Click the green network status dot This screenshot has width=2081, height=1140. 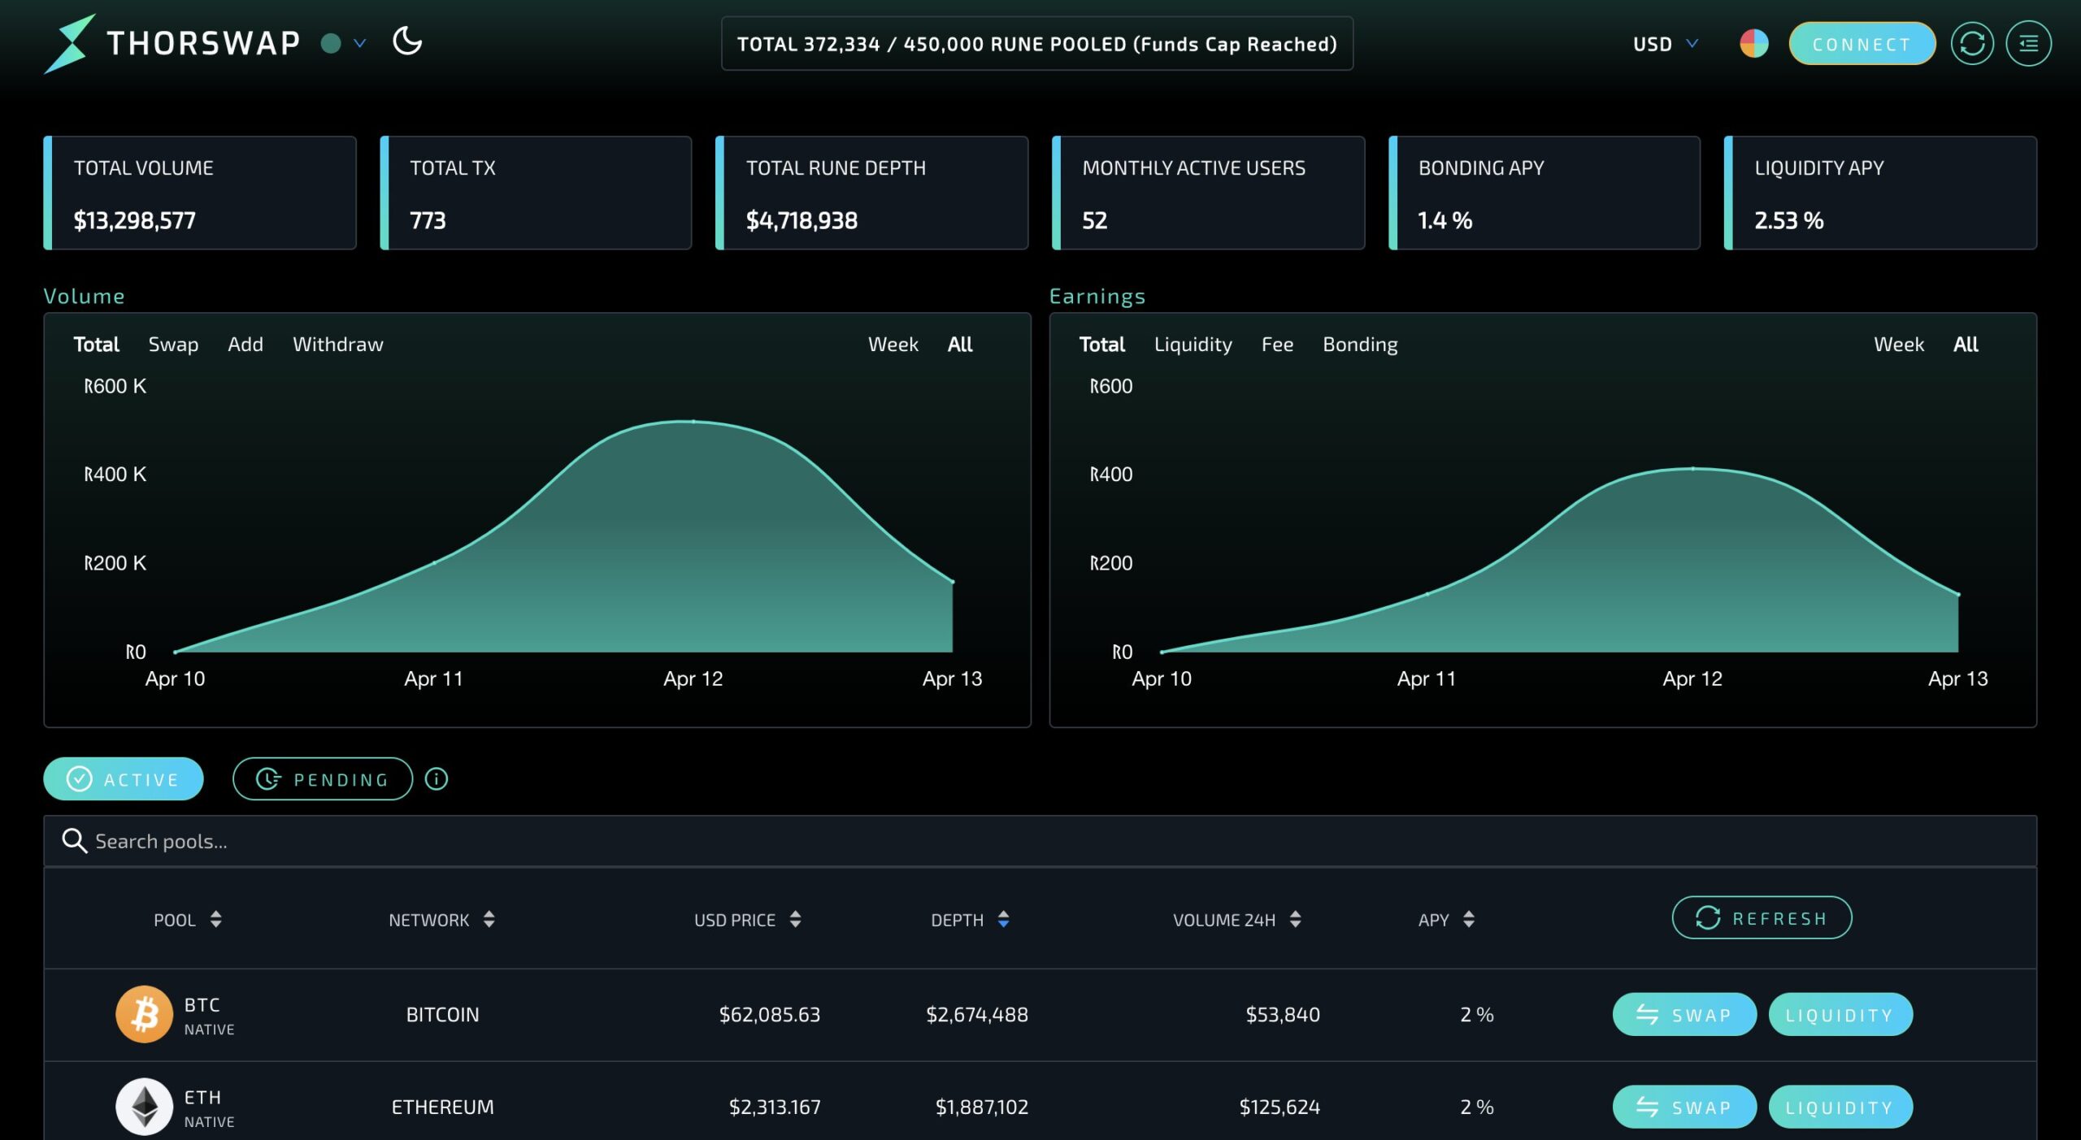coord(331,43)
